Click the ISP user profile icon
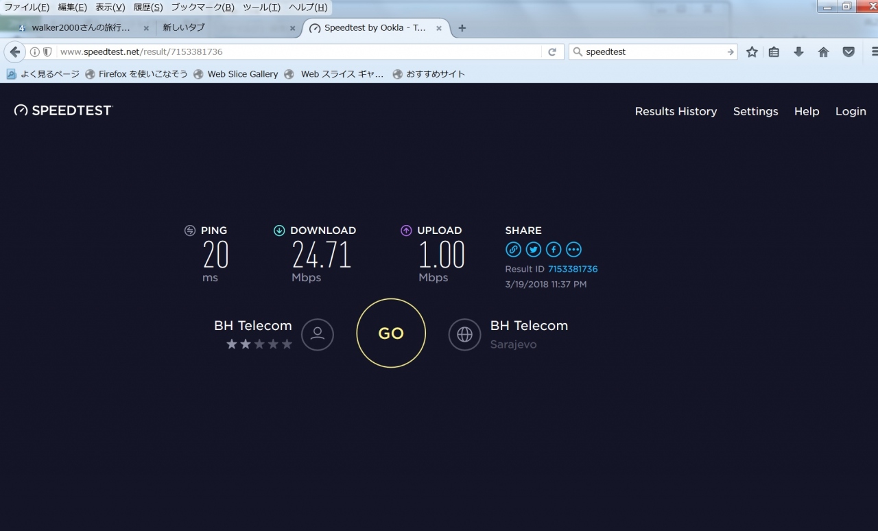This screenshot has width=878, height=531. pyautogui.click(x=317, y=334)
